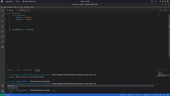The image size is (170, 96).
Task: Open the Terminal menu
Action: (27, 7)
